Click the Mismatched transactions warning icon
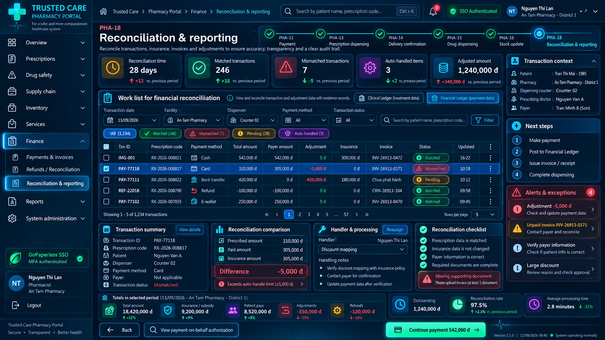Screen dimensions: 605x340 [x=286, y=68]
